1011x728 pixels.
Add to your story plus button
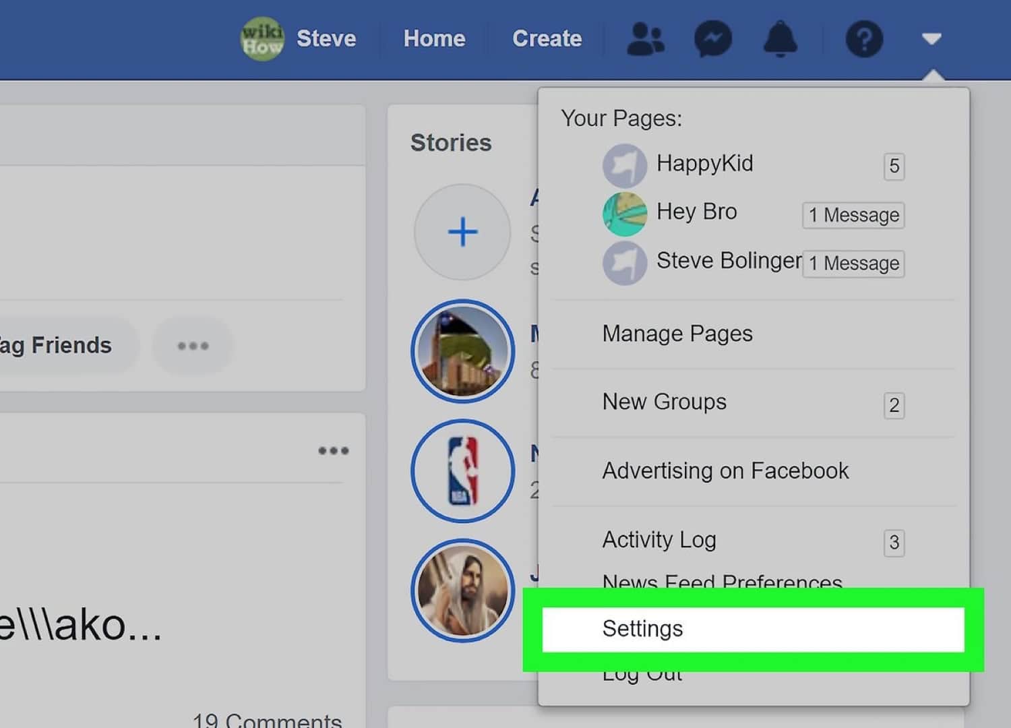pos(462,232)
